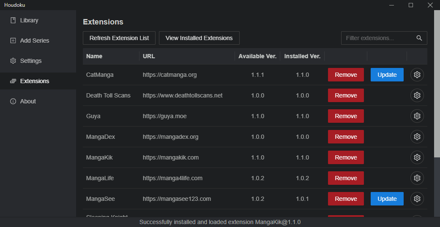Viewport: 440px width, 227px height.
Task: Open the About page
Action: [28, 101]
